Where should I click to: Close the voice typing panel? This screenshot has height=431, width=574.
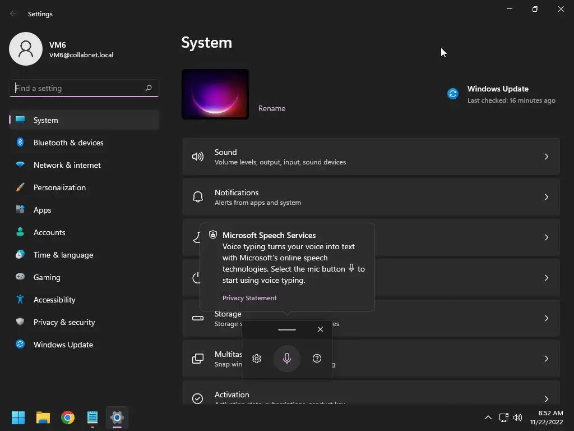320,329
